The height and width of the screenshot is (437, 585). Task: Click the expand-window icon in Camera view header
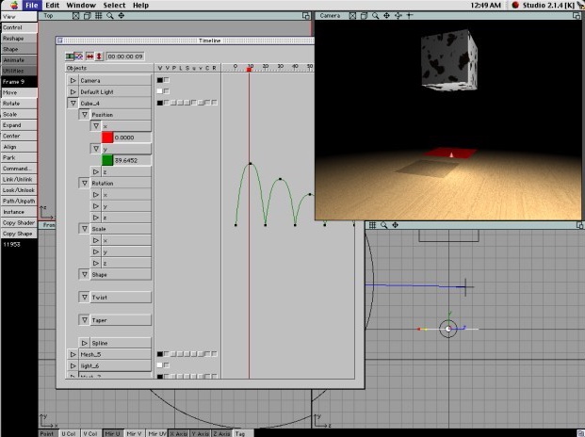pyautogui.click(x=576, y=16)
